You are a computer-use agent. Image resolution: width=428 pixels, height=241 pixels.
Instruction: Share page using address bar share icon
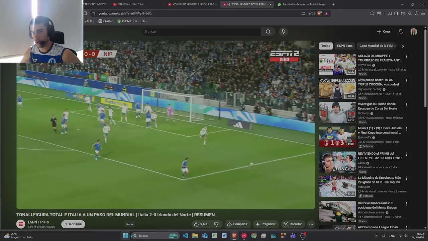coord(311,13)
